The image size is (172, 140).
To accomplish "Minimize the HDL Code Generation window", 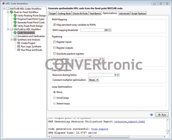I will [154, 4].
